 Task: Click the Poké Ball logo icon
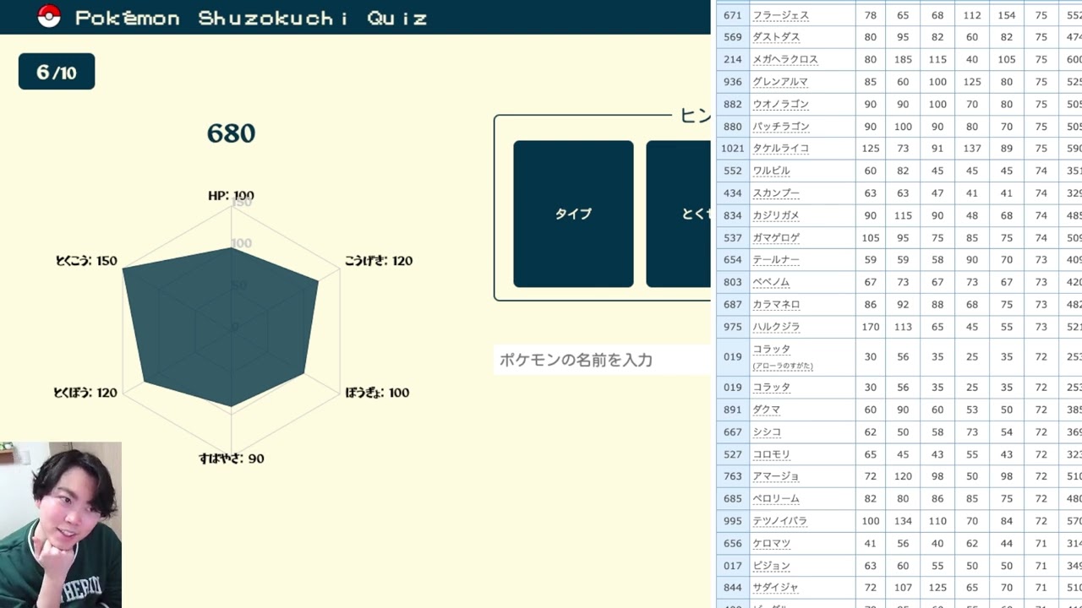(49, 16)
